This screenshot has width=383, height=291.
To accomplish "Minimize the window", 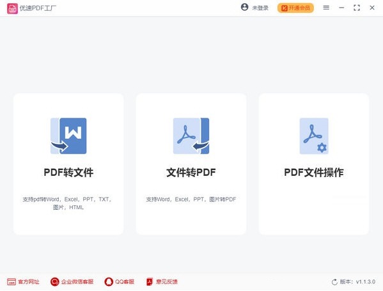I will click(x=341, y=8).
